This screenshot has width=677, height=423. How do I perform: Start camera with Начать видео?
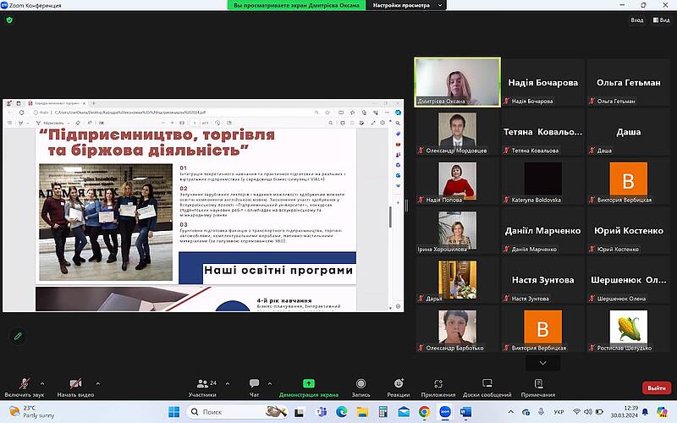click(x=75, y=387)
